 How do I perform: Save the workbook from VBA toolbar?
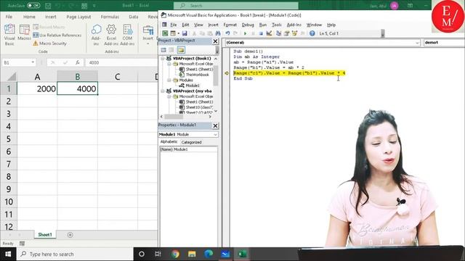click(185, 33)
